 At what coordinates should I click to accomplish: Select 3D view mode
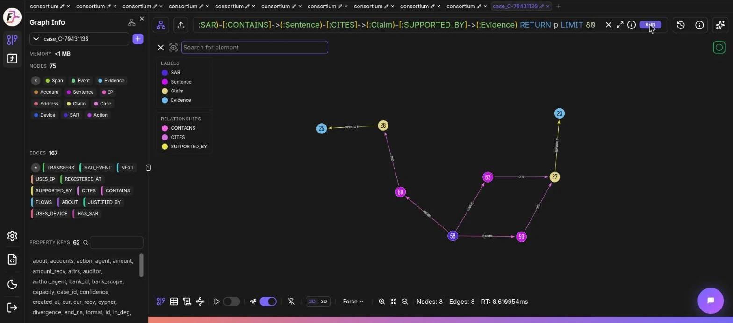coord(323,302)
